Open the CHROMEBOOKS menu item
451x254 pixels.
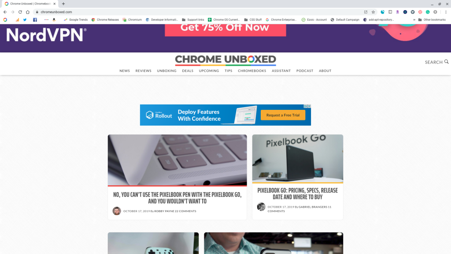point(252,71)
